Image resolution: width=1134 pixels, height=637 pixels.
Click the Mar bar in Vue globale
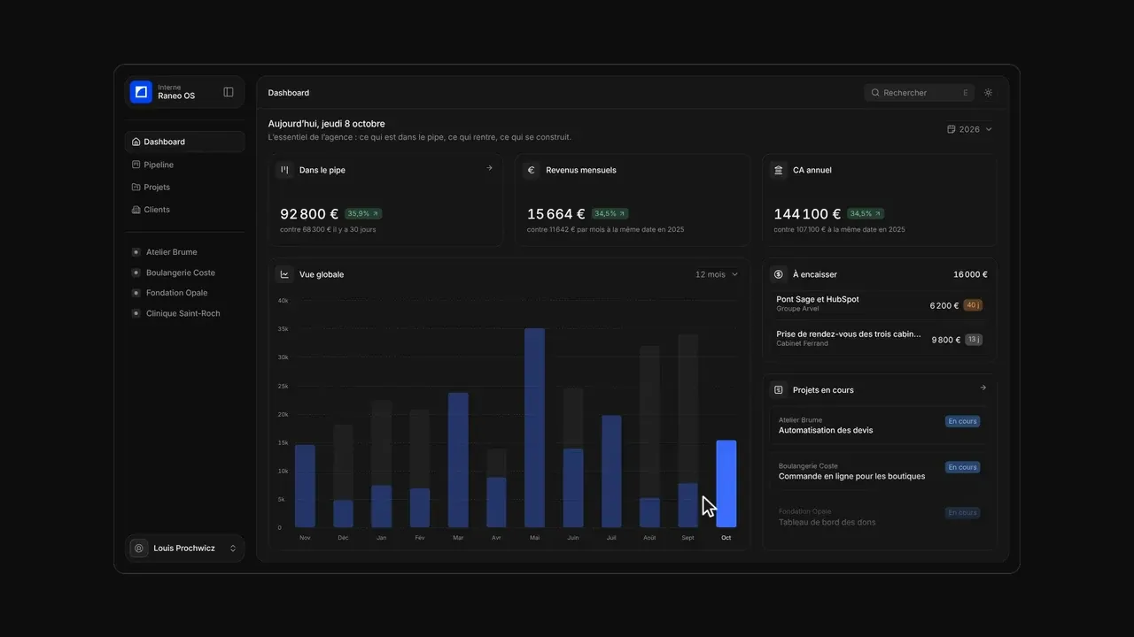[x=458, y=460]
